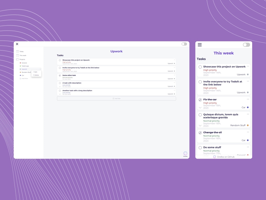Image resolution: width=266 pixels, height=200 pixels.
Task: Click the pencil icon beside Edit
Action: point(34,72)
